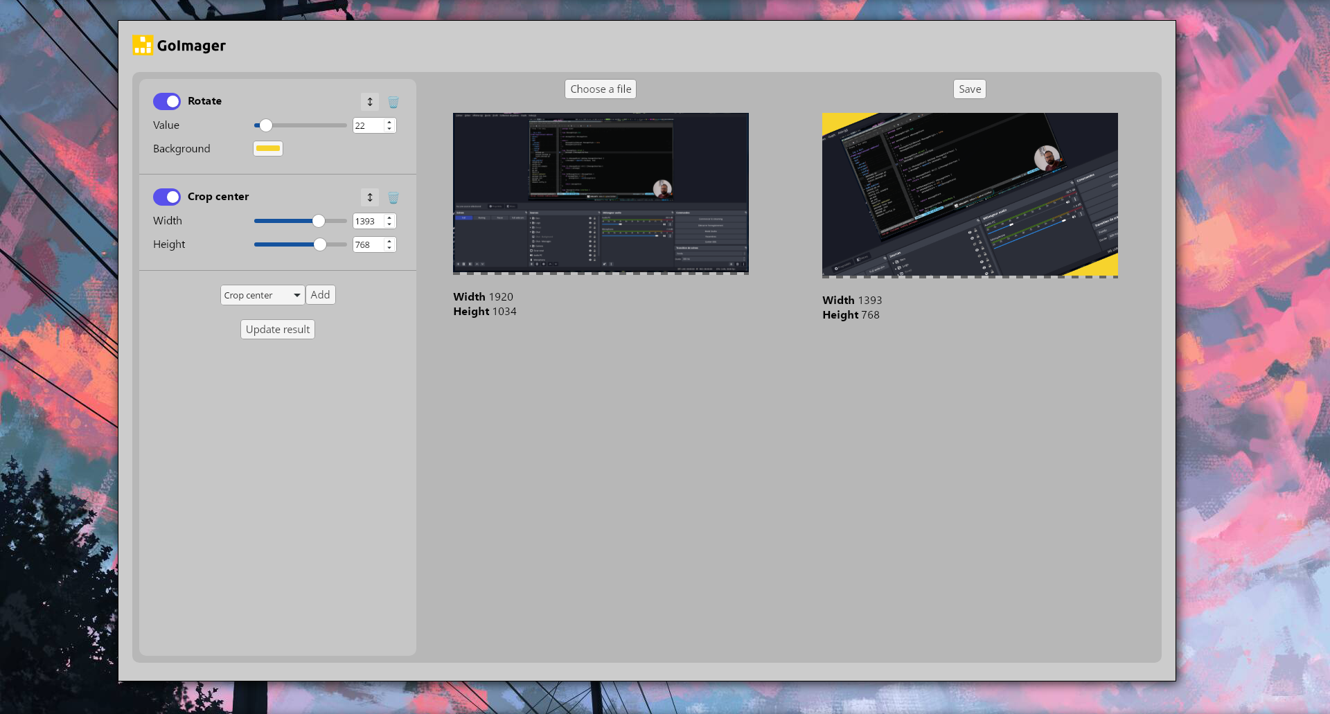Click the GoImager logo icon
The width and height of the screenshot is (1330, 714).
[143, 45]
